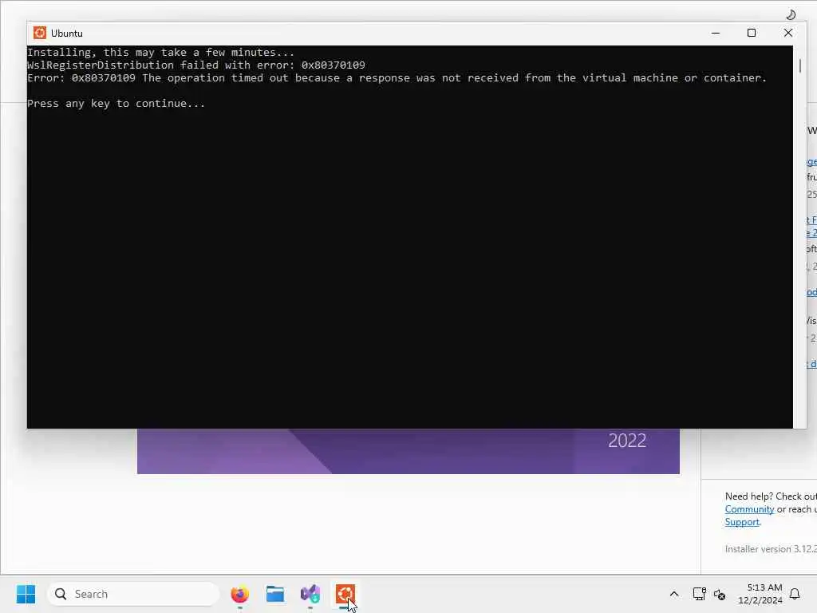Click the night mode moon icon
Image resolution: width=817 pixels, height=613 pixels.
pyautogui.click(x=791, y=14)
